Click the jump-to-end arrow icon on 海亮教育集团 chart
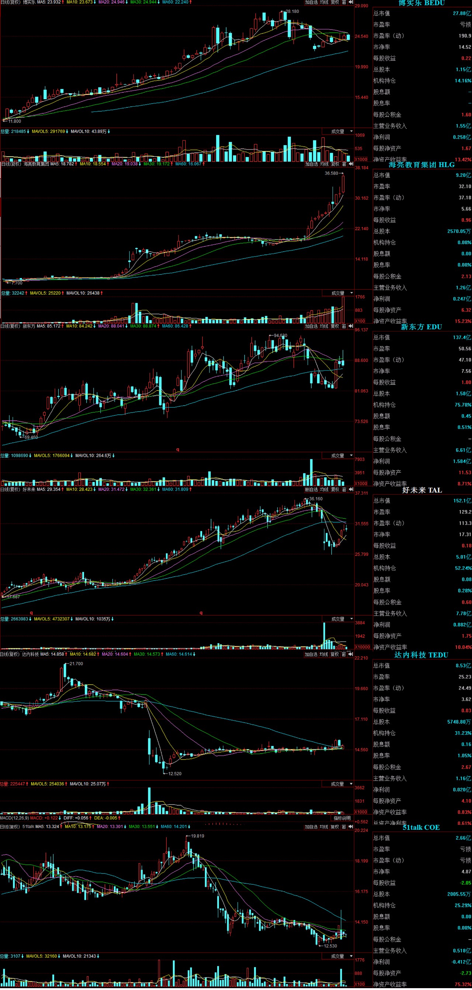Viewport: 472px width, 990px height. click(x=351, y=164)
